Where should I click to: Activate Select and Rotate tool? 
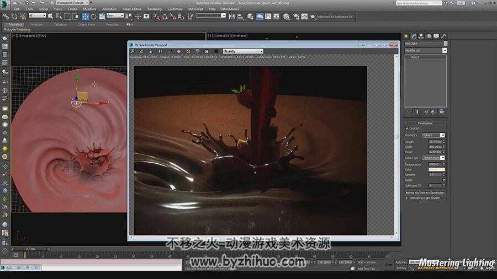tap(93, 17)
